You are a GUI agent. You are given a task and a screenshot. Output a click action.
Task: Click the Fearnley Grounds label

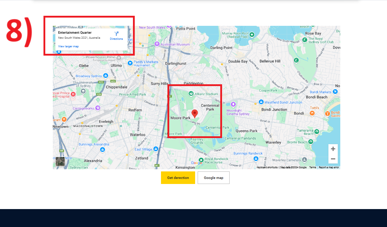197,141
